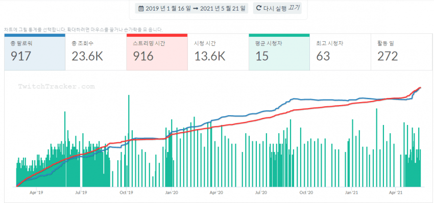Screen dimensions: 434x203
Task: Click the calendar icon in date range
Action: pos(140,8)
